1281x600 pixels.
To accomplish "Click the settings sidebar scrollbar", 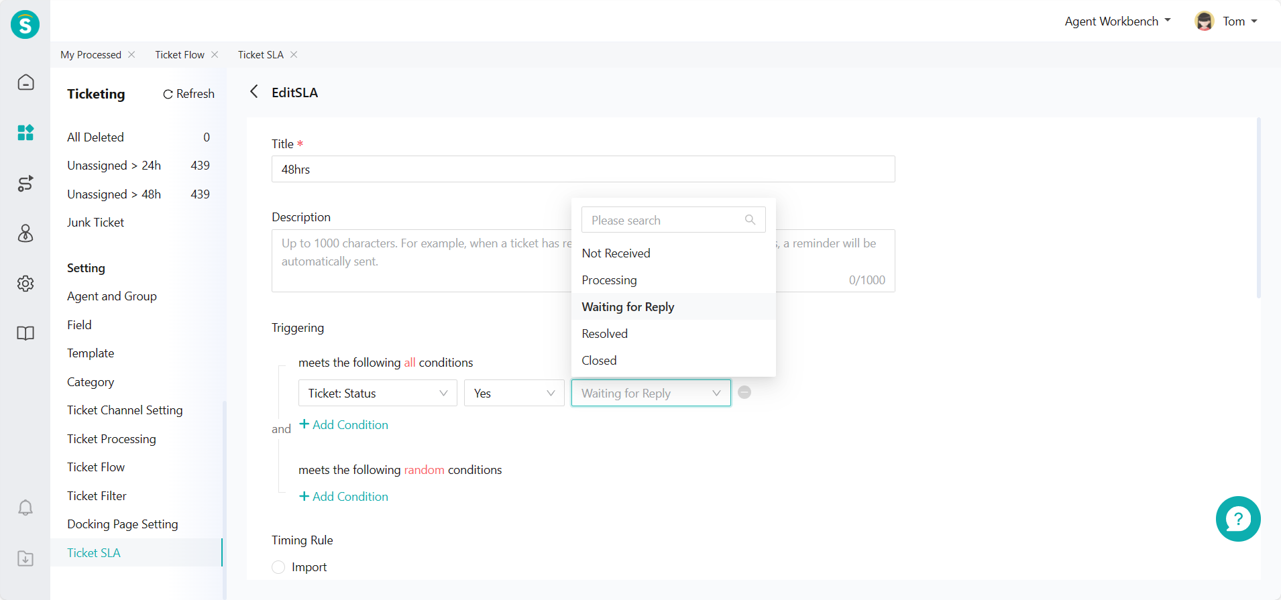I will (224, 499).
